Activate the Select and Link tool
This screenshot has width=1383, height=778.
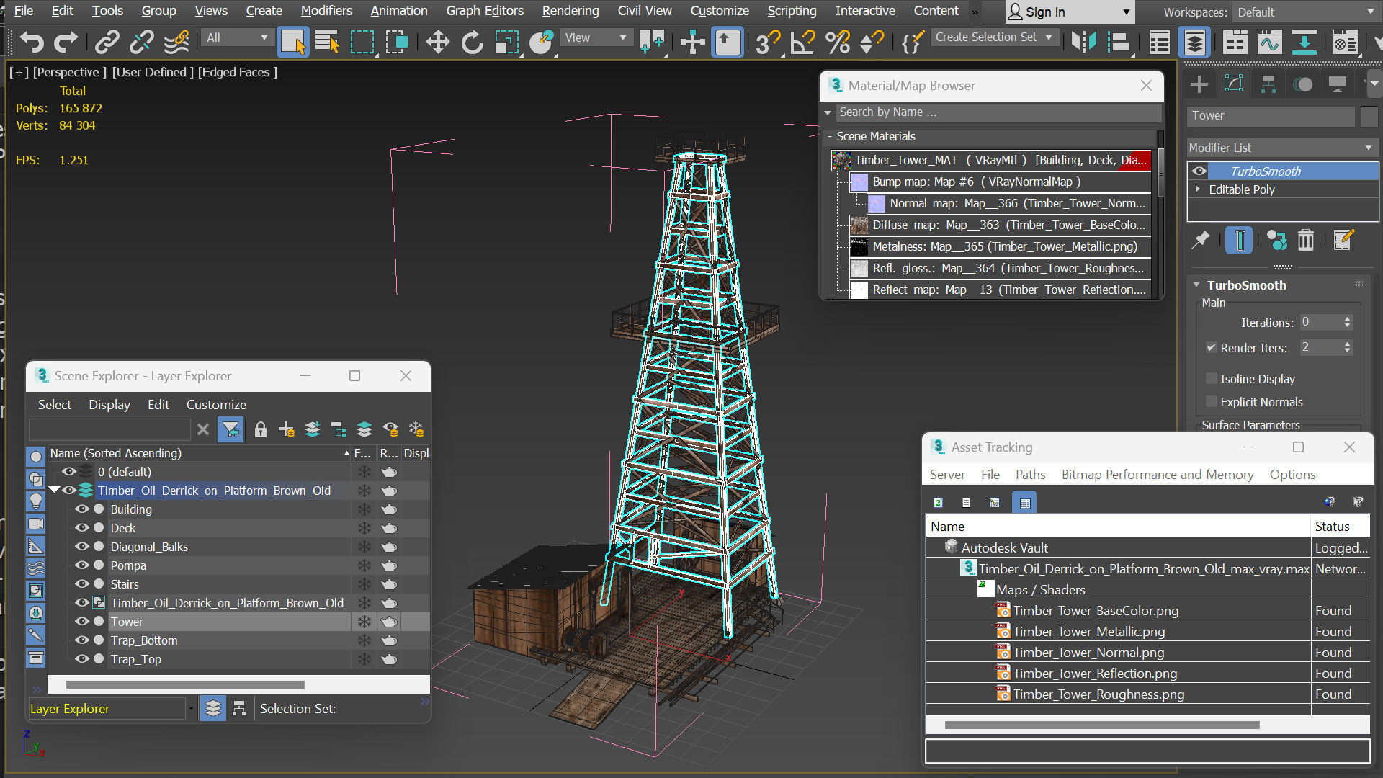pos(107,42)
